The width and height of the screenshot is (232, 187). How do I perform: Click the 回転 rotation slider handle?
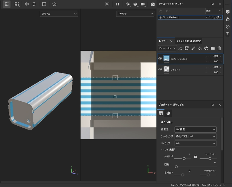[x=176, y=167]
